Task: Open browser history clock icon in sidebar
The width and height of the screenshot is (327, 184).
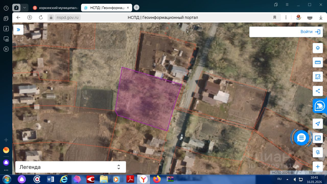Action: click(x=6, y=8)
